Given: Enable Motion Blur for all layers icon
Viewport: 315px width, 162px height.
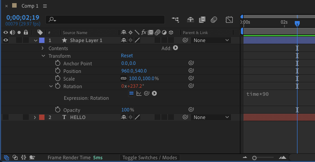Looking at the screenshot, I should click(214, 20).
